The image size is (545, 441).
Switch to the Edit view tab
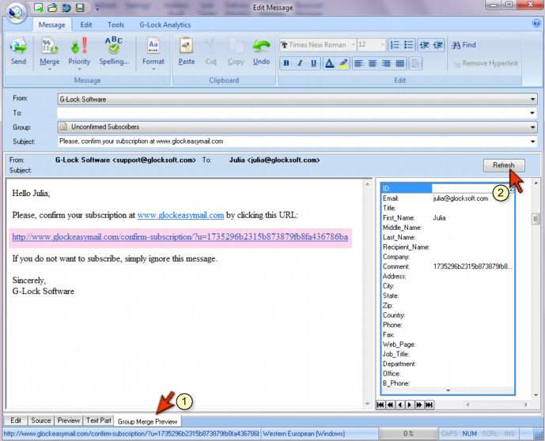pyautogui.click(x=16, y=420)
